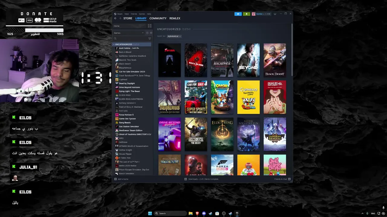This screenshot has height=217, width=387.
Task: Open the Games menu
Action: click(x=142, y=14)
